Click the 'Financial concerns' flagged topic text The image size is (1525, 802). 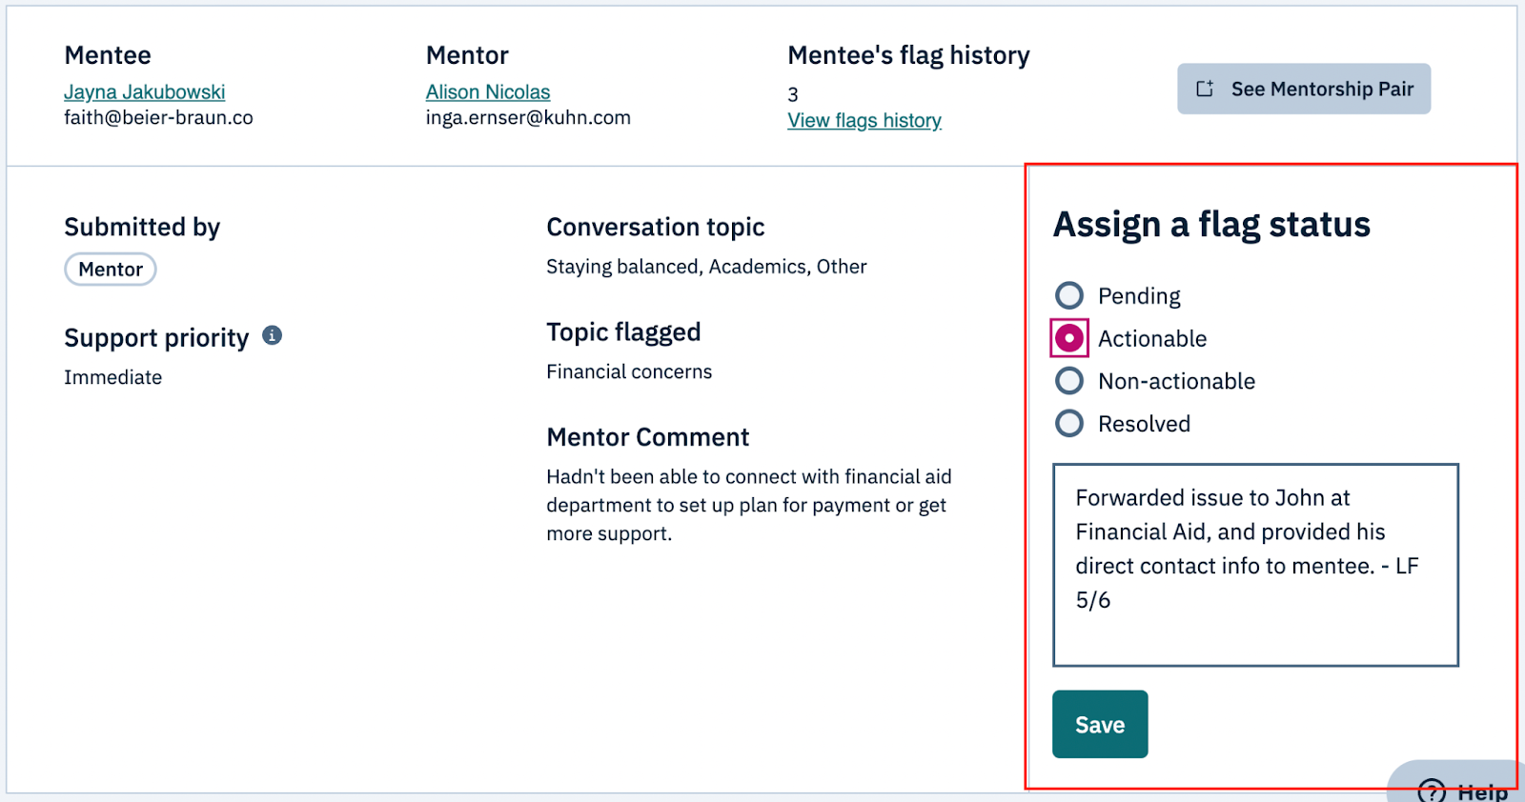[x=629, y=371]
